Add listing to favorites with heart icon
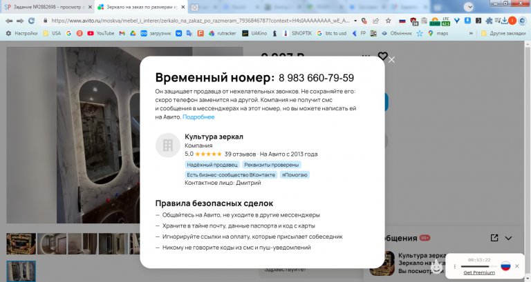531x282 pixels. pos(382,56)
